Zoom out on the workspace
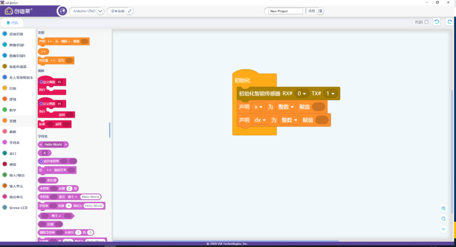Image resolution: width=456 pixels, height=247 pixels. click(x=443, y=219)
